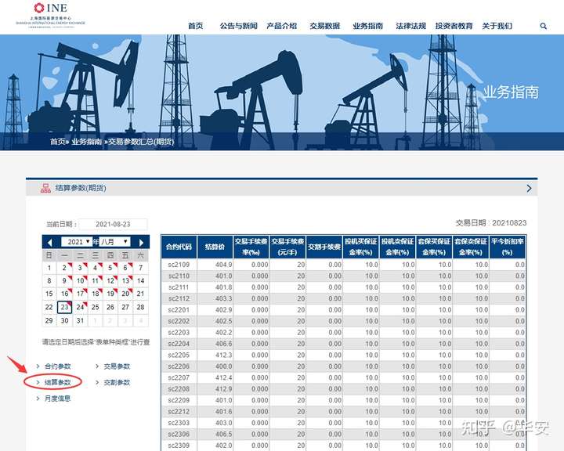Click contract code sc2204
This screenshot has width=564, height=451.
[179, 344]
